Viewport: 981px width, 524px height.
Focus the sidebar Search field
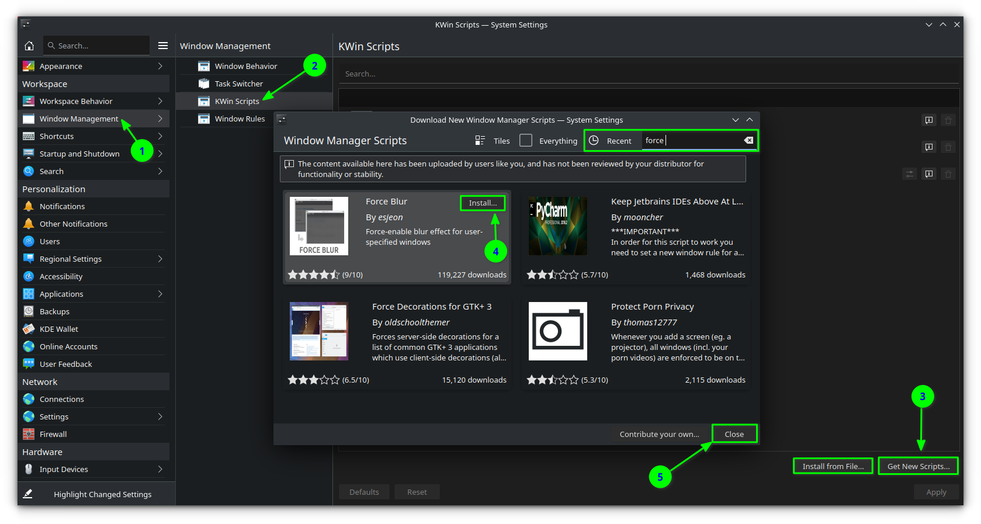tap(96, 46)
